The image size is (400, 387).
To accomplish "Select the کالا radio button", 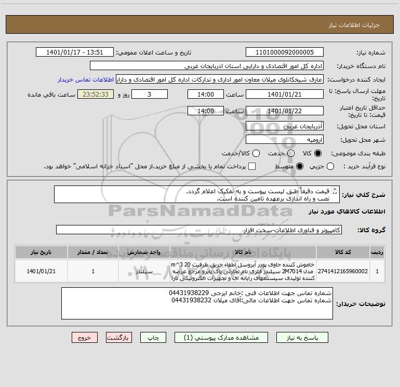I will (318, 153).
